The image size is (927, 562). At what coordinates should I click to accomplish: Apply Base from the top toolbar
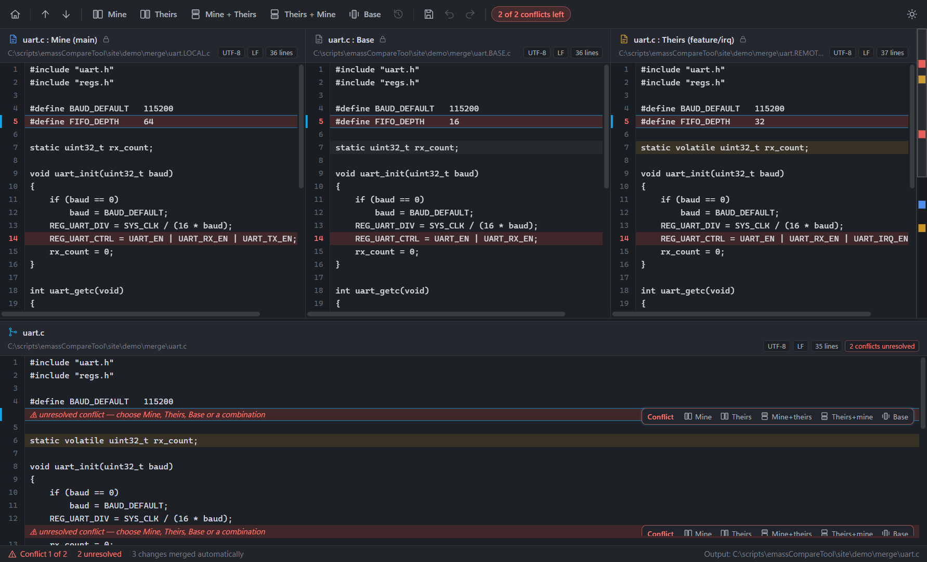[x=365, y=14]
